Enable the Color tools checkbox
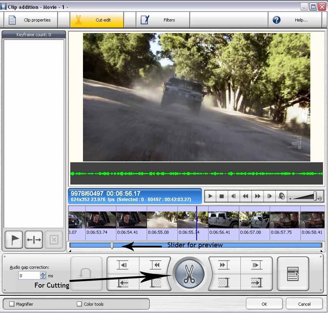 (79, 304)
